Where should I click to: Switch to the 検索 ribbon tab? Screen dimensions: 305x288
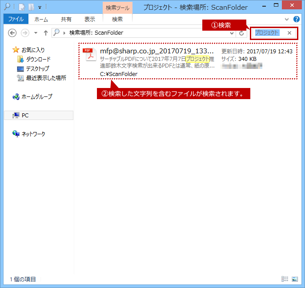click(117, 19)
